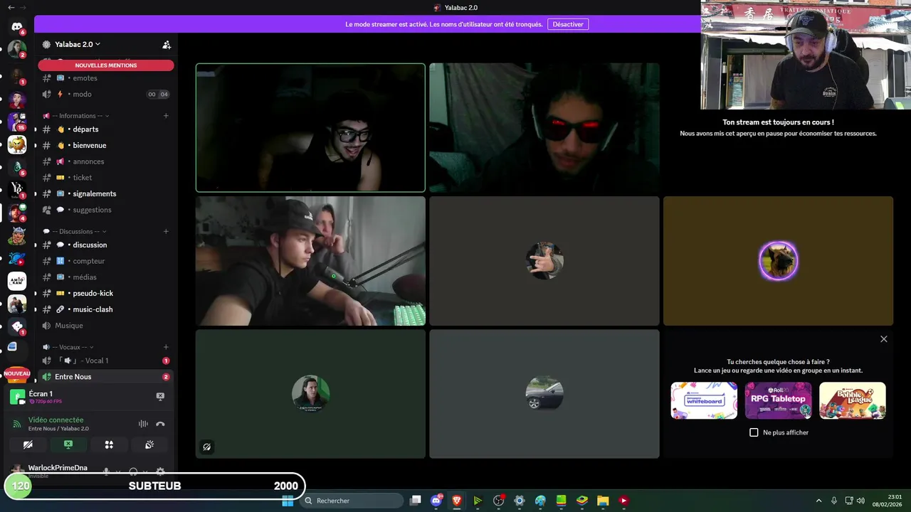Open the soundboard icon

pos(149,444)
